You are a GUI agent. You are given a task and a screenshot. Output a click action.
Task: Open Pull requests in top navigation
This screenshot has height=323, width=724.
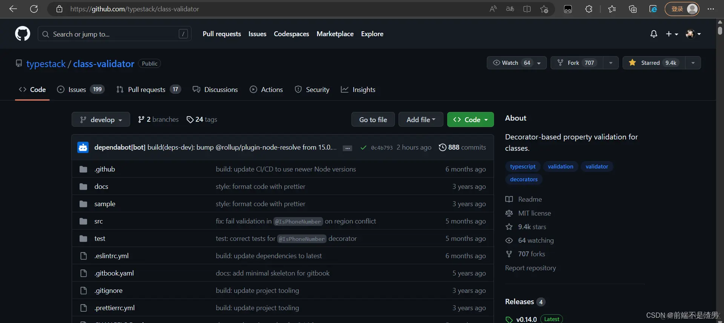click(x=222, y=34)
